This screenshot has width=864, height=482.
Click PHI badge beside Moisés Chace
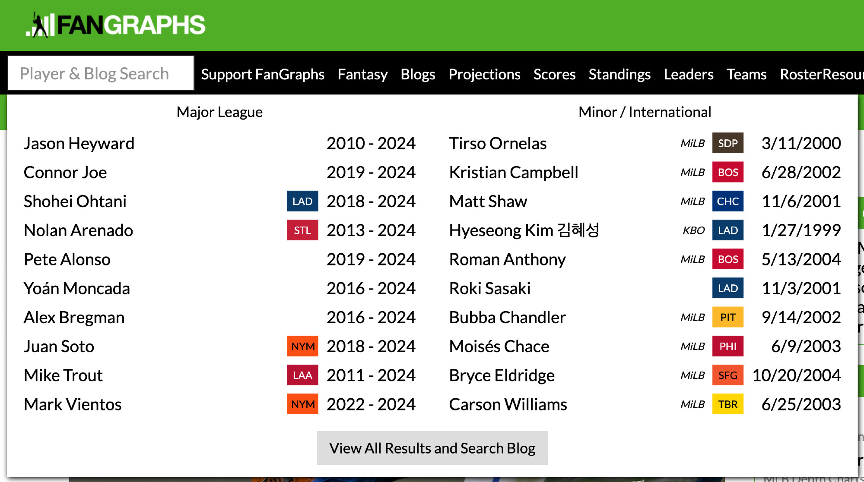[x=728, y=346]
